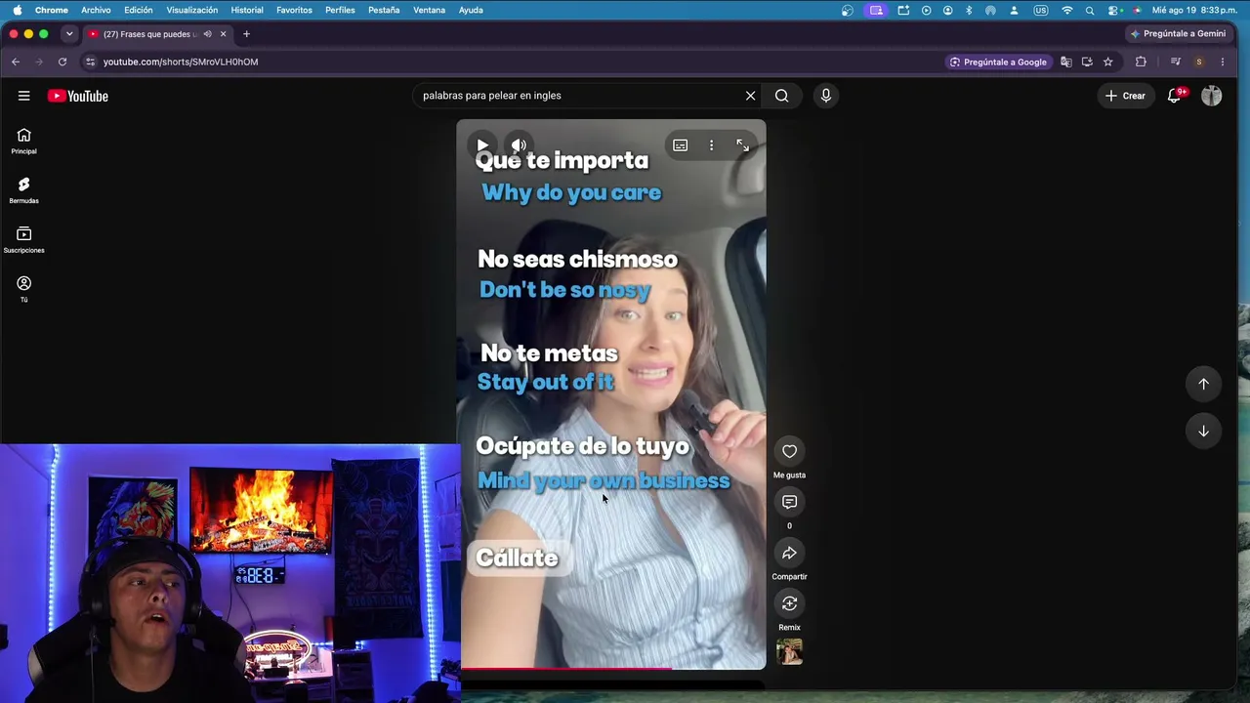Open Spotlight search in menu bar
Viewport: 1250px width, 703px height.
coord(1090,10)
